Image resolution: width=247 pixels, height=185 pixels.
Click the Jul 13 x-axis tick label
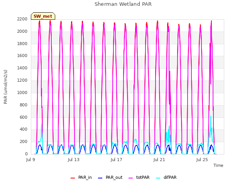74,160
